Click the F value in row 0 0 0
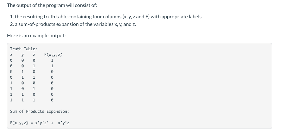The height and width of the screenshot is (133, 292). pyautogui.click(x=52, y=60)
